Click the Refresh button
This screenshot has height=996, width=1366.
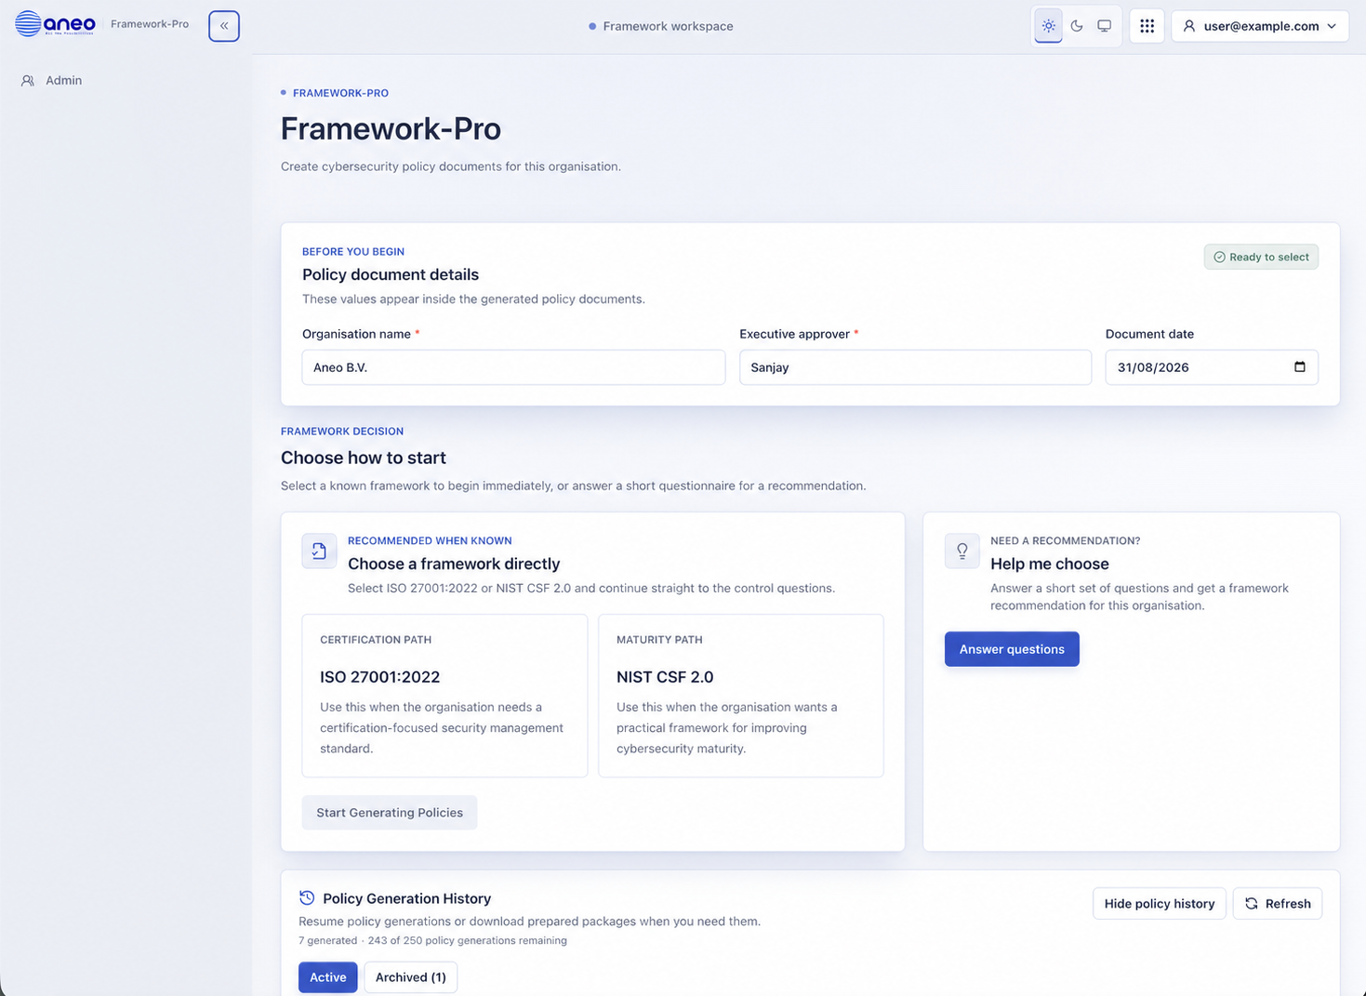pyautogui.click(x=1278, y=903)
